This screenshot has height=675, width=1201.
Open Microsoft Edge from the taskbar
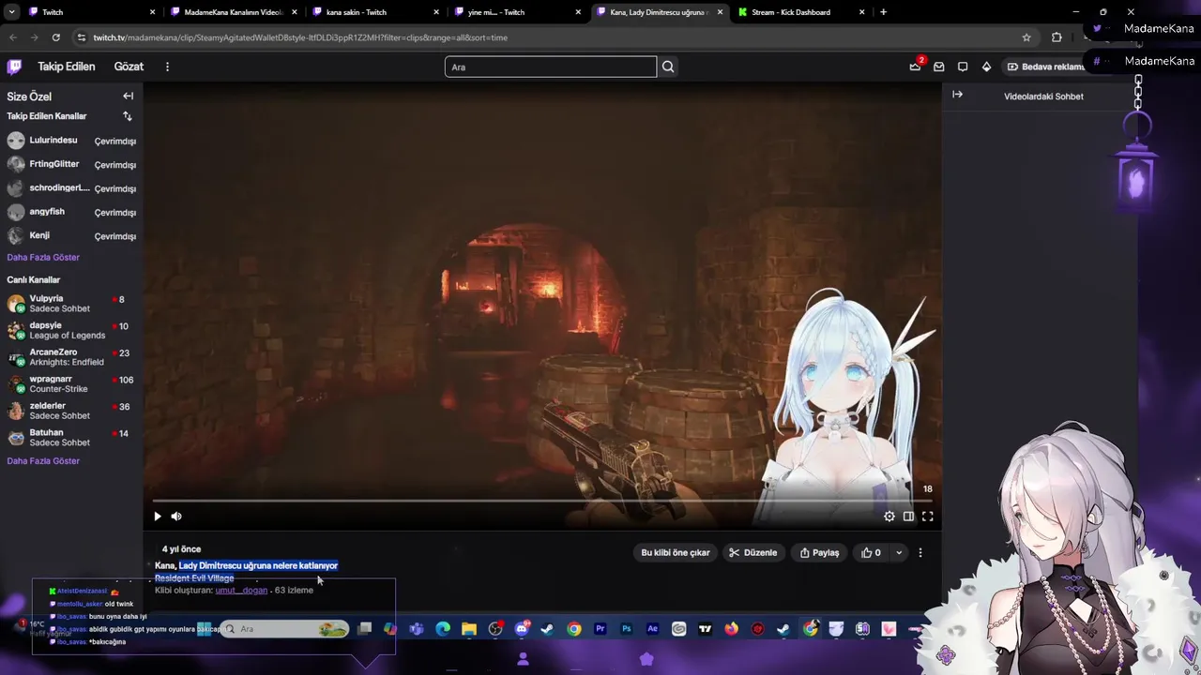443,629
